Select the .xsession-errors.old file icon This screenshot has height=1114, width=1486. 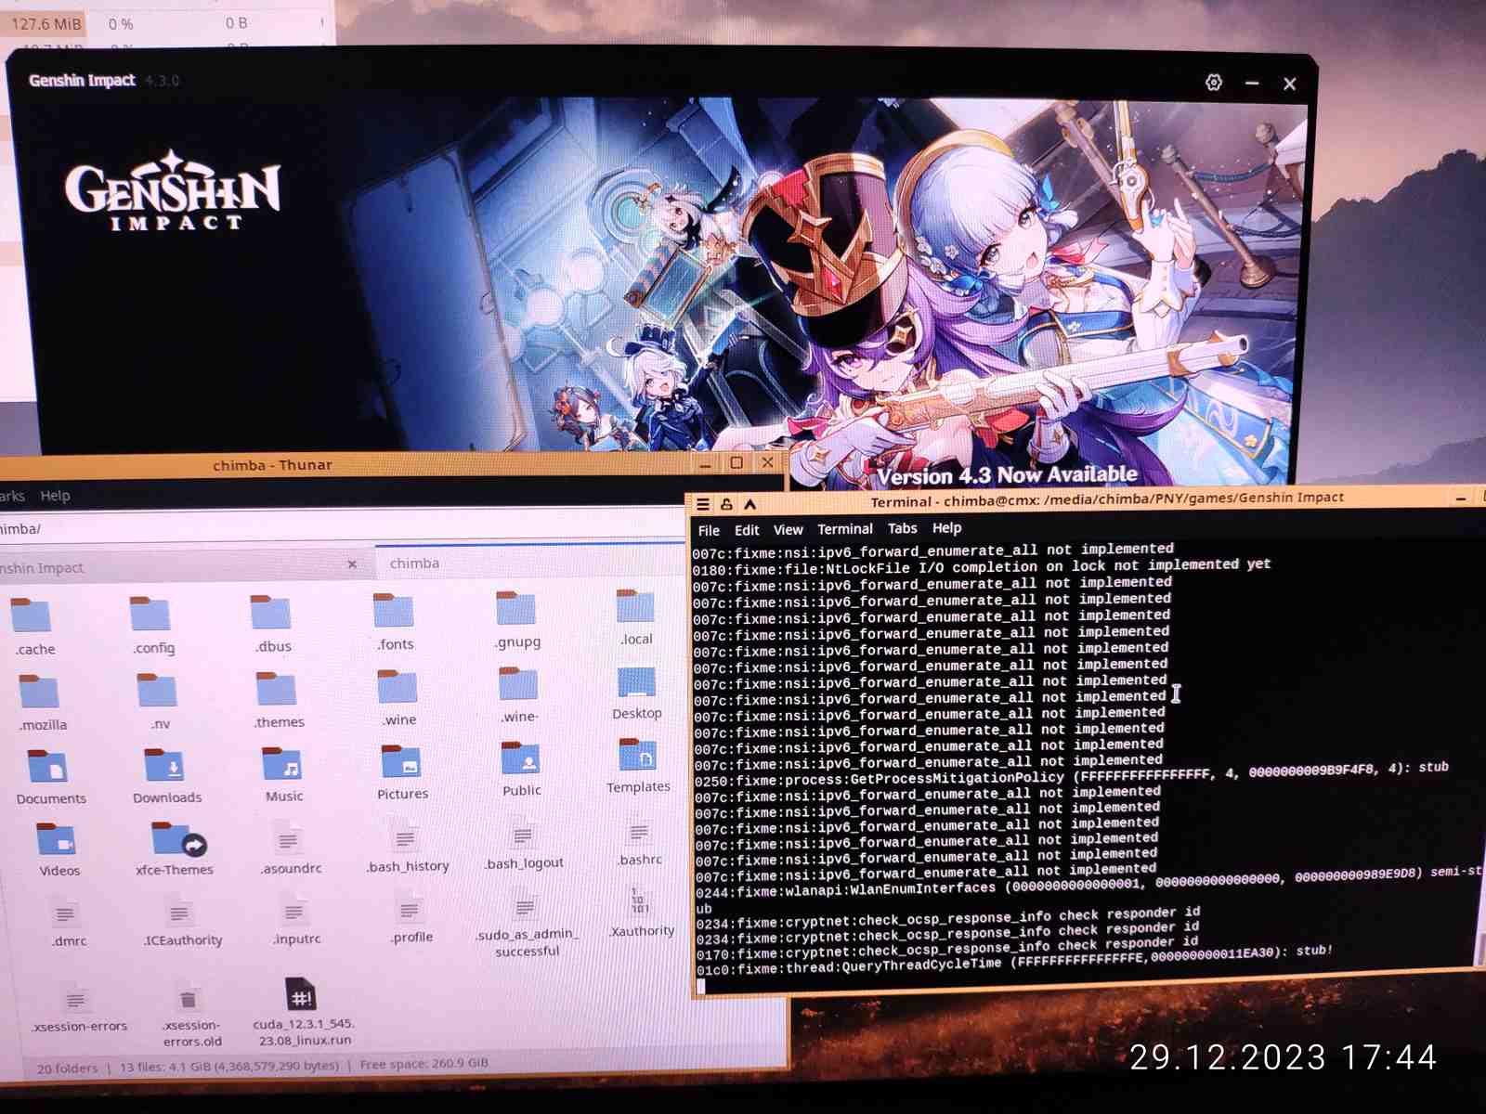point(189,998)
